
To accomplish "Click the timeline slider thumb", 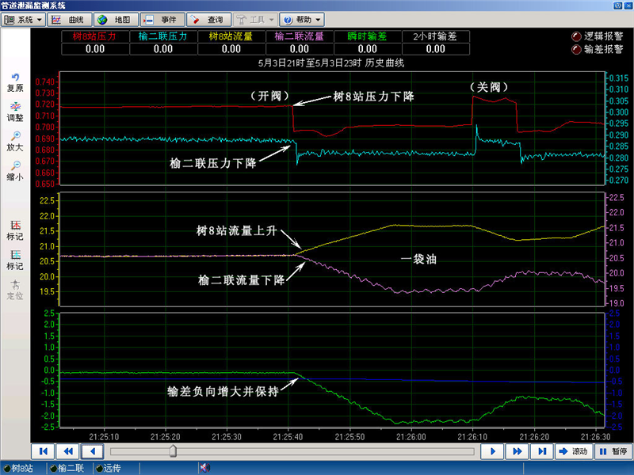I will (x=173, y=451).
